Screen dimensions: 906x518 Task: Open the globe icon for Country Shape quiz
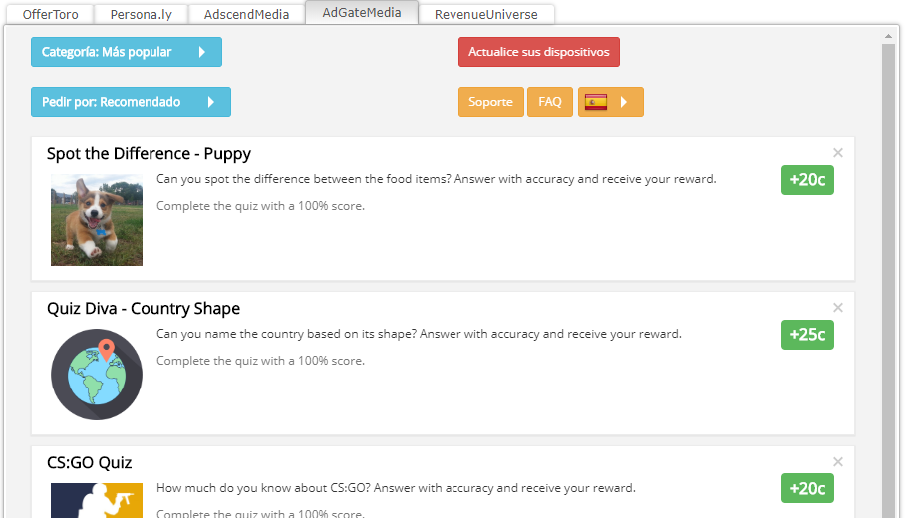click(97, 375)
